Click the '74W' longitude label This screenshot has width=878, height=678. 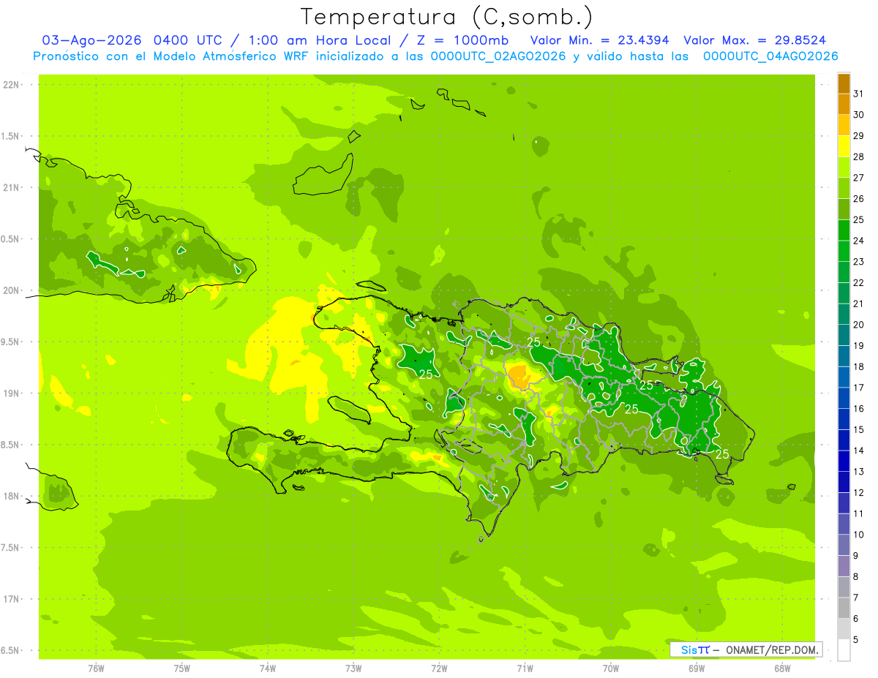(x=268, y=668)
